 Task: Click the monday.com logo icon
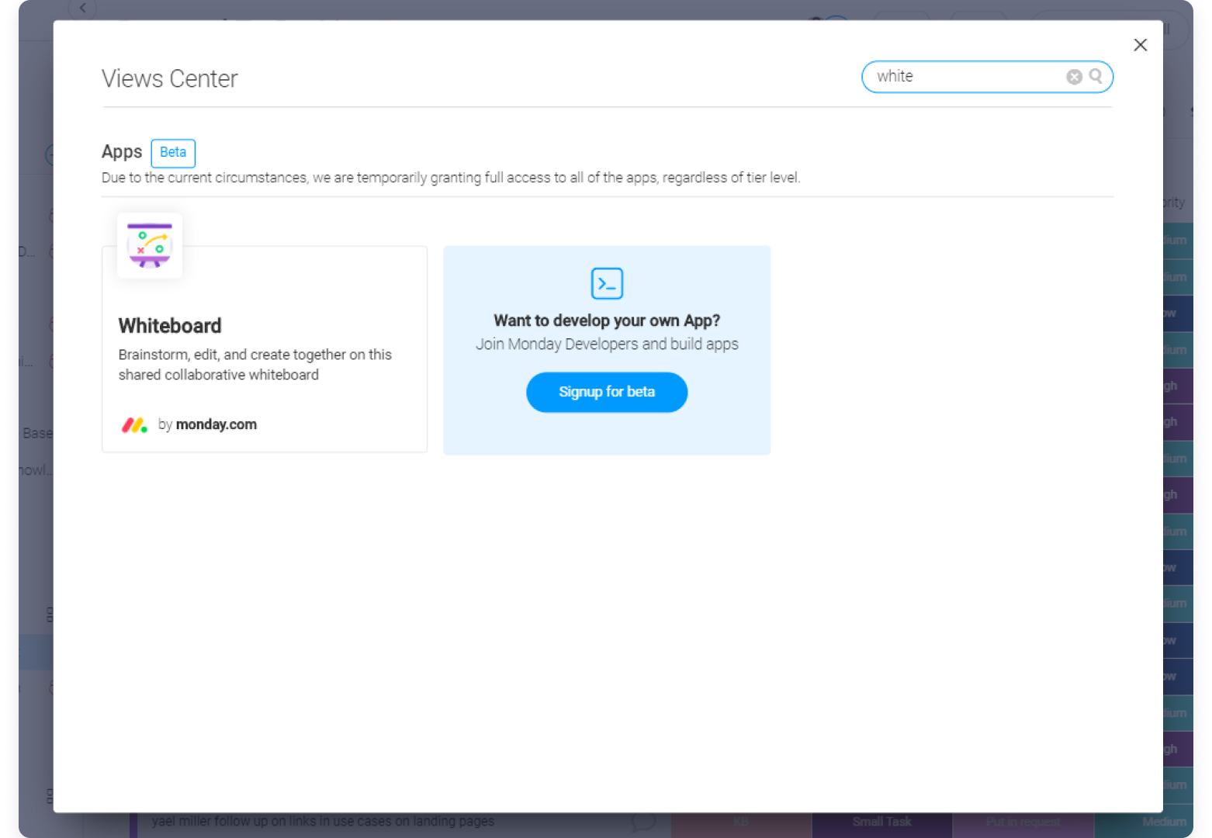(x=134, y=425)
